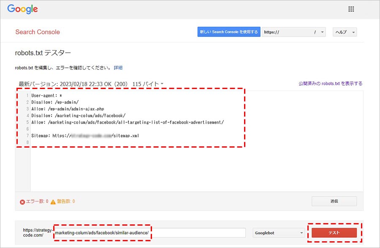
Task: Click the red テスト test button
Action: click(x=334, y=233)
